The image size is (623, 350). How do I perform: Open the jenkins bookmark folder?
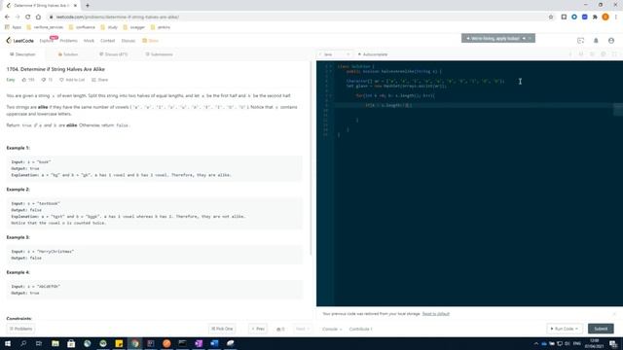coord(161,27)
